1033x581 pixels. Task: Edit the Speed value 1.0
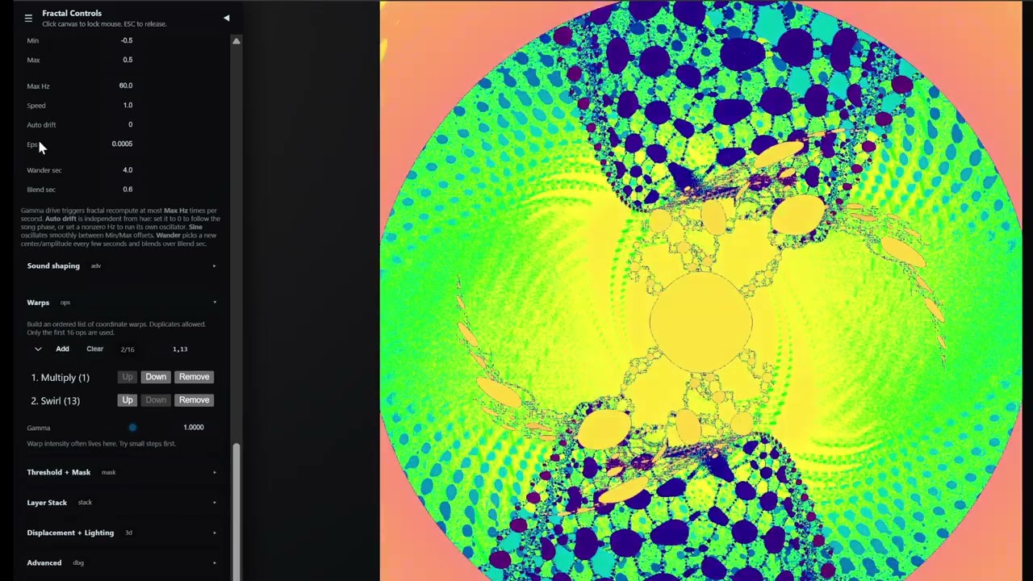click(x=128, y=105)
